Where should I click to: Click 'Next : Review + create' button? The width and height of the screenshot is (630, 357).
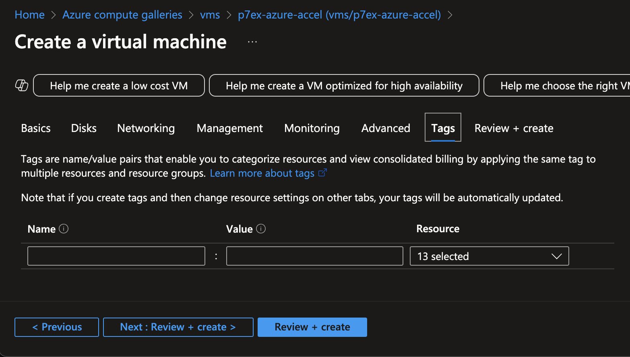[178, 327]
